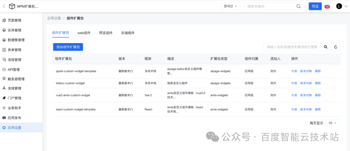Click the lottery-custom-widget package name
The image size is (350, 151).
click(70, 83)
